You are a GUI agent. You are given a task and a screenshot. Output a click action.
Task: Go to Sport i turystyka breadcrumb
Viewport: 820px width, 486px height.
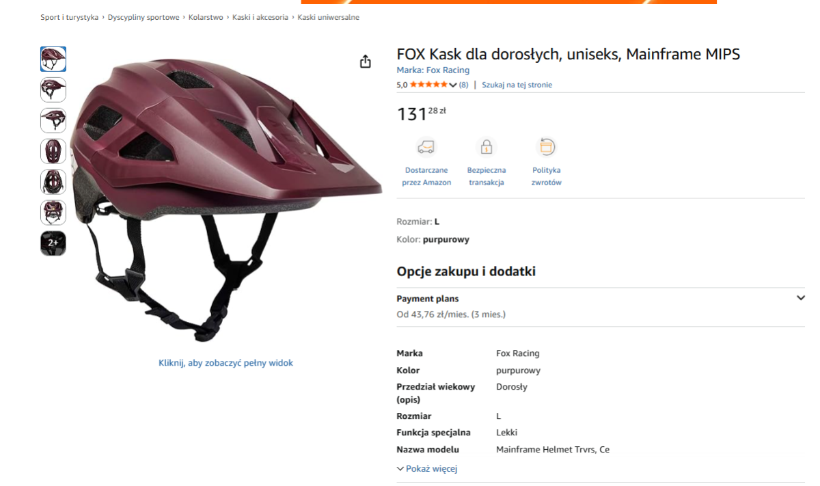70,17
